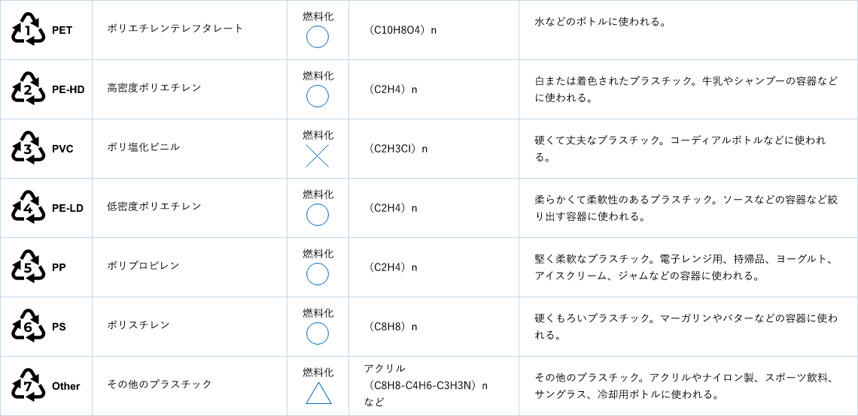858x416 pixels.
Task: Click the (C8H8-C4H6-C3H3N) n formula
Action: (x=426, y=386)
